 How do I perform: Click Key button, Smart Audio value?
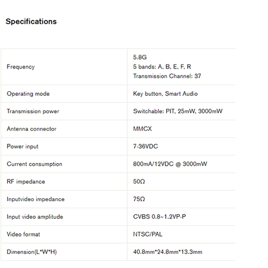click(165, 94)
